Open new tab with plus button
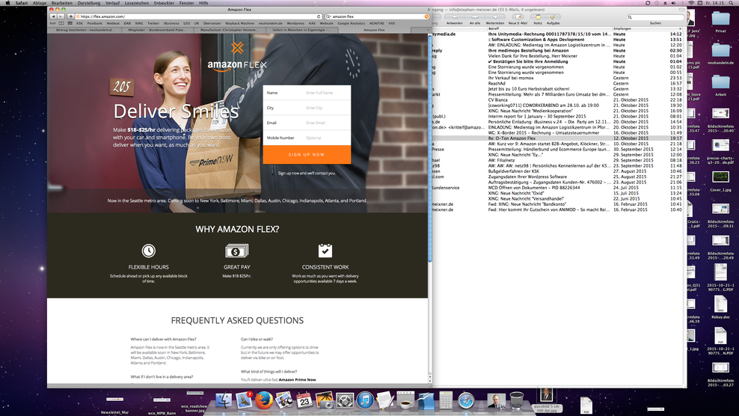 [x=429, y=30]
